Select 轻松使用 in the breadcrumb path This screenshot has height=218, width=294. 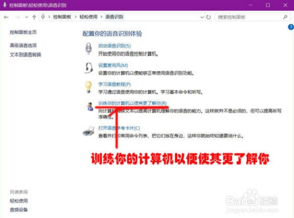89,17
